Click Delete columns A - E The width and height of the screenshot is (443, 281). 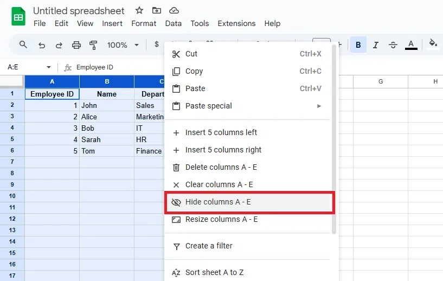point(221,167)
